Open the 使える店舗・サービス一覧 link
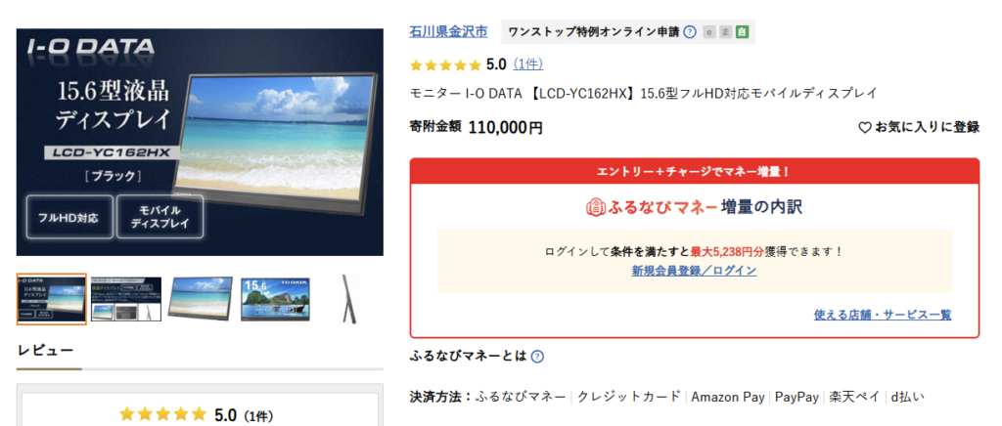The height and width of the screenshot is (426, 1002). tap(883, 315)
